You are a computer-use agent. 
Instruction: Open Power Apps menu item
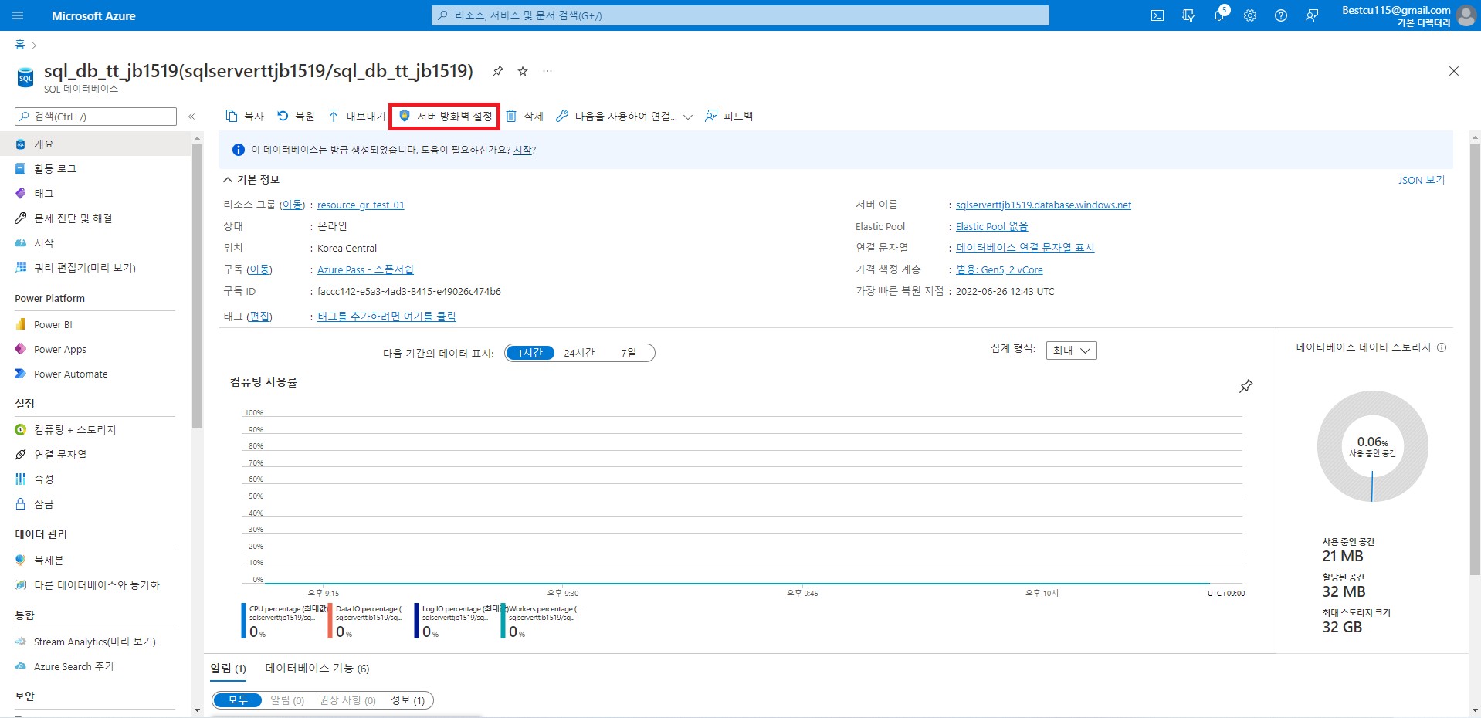point(96,350)
